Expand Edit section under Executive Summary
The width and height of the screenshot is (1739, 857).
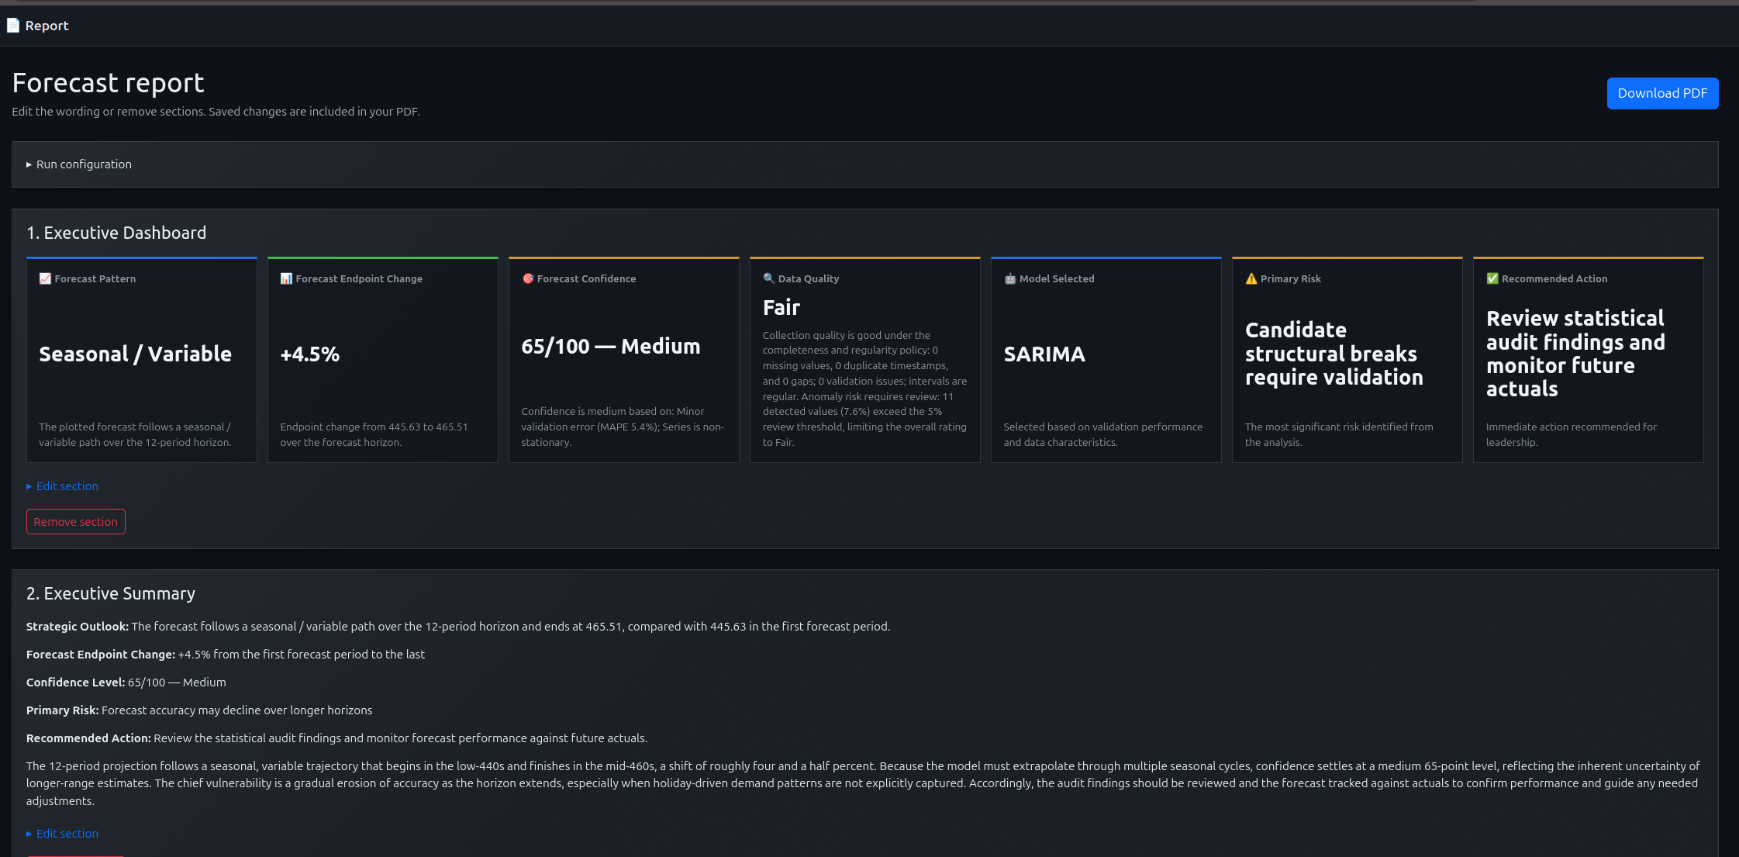[x=62, y=834]
